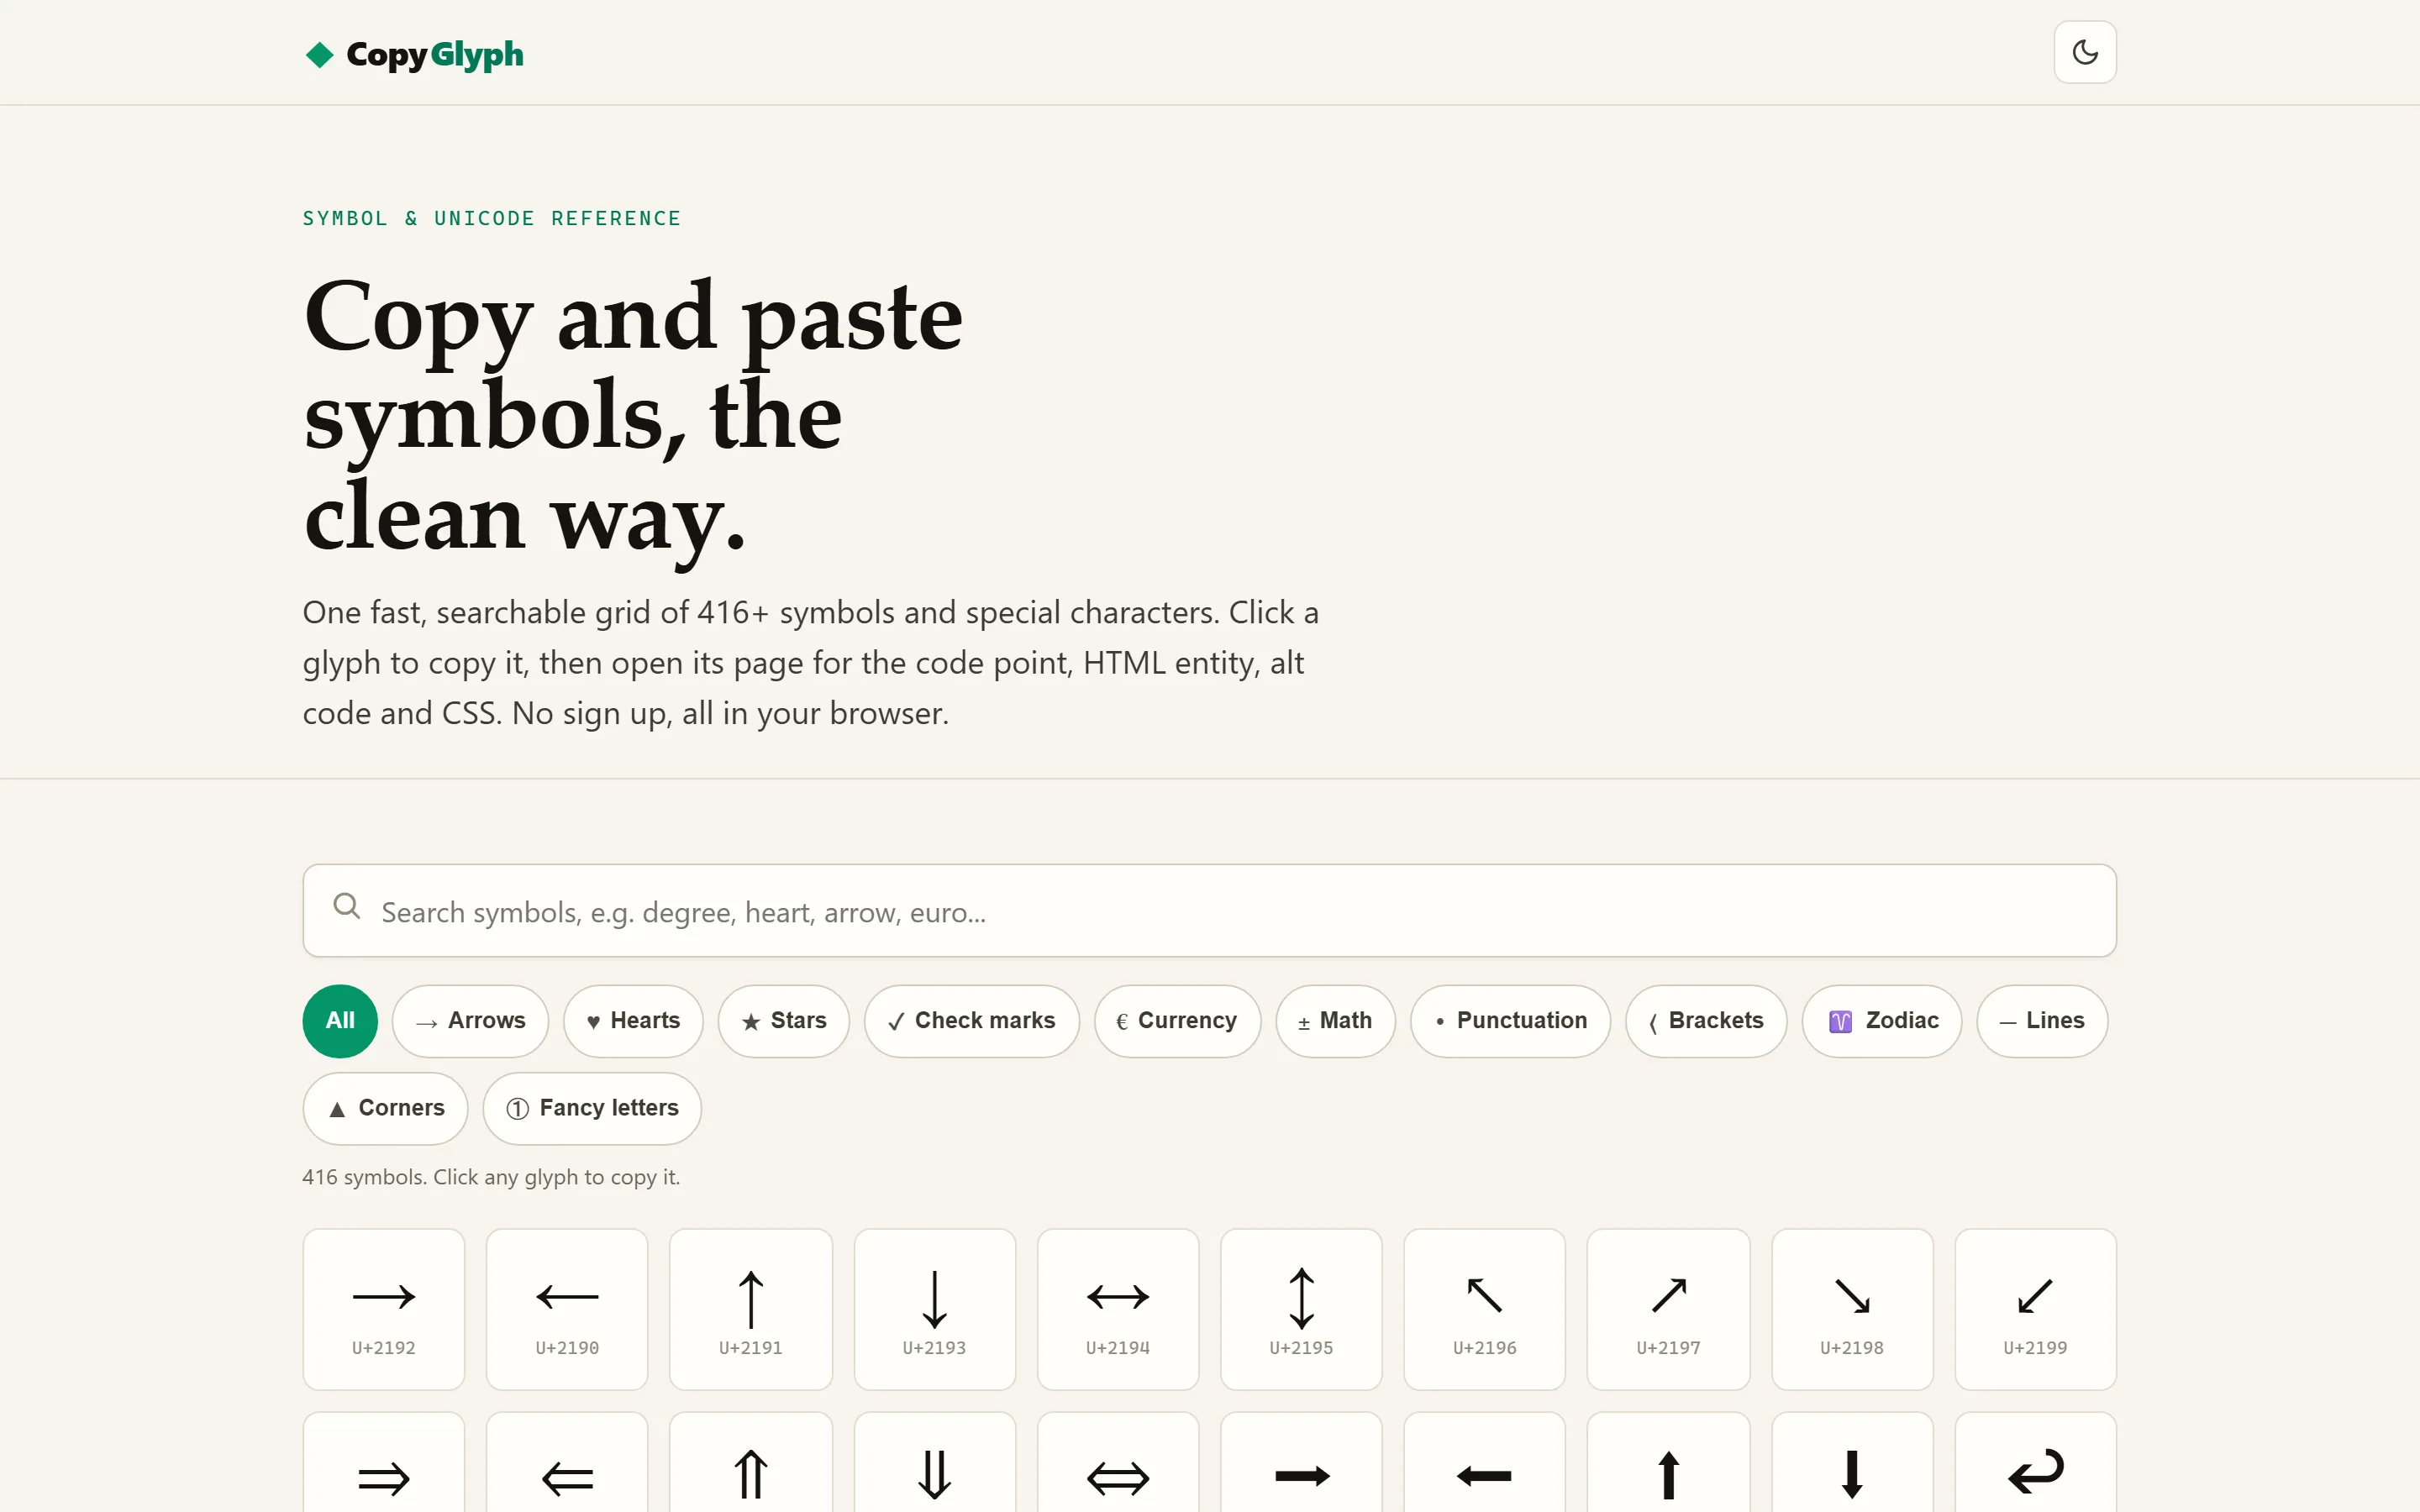The image size is (2420, 1512).
Task: Choose the Fancy letters category chip
Action: 592,1108
